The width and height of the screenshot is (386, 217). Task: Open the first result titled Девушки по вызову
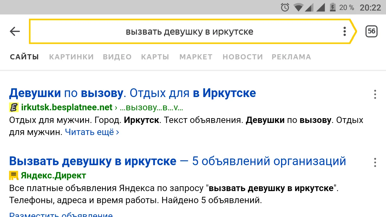(x=132, y=93)
